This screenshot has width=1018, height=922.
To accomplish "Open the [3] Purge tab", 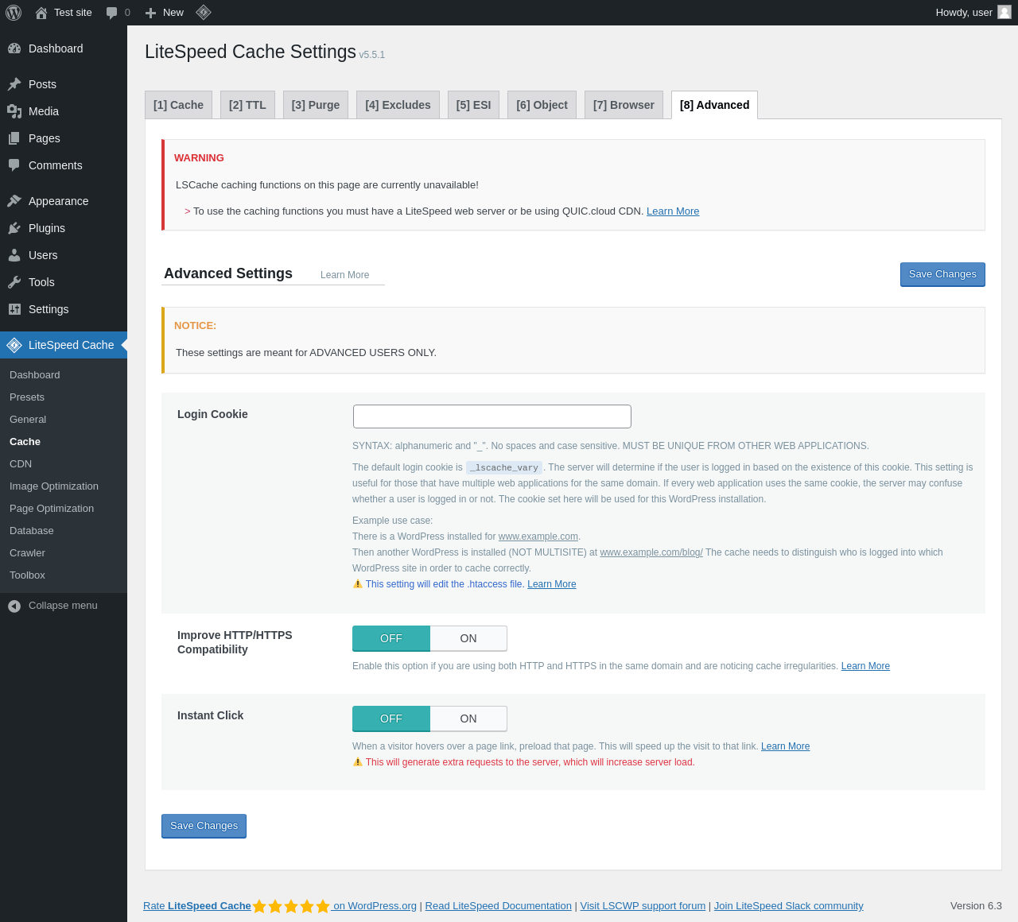I will (x=316, y=105).
